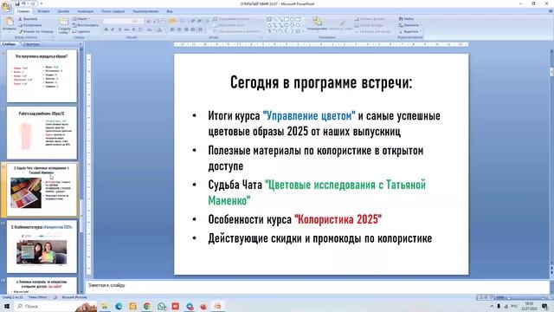Toggle strikethrough formatting
554x312 pixels.
(126, 29)
